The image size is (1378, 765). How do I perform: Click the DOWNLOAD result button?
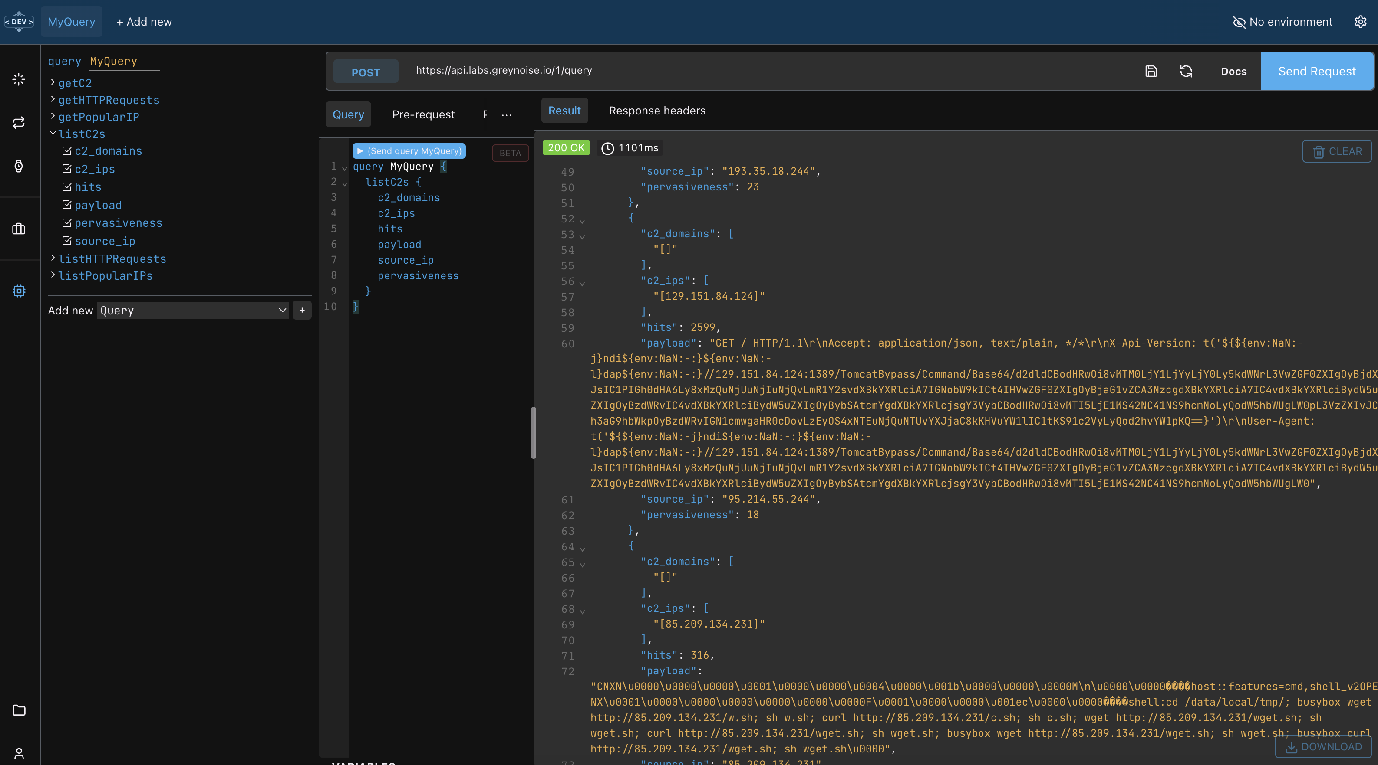1323,746
